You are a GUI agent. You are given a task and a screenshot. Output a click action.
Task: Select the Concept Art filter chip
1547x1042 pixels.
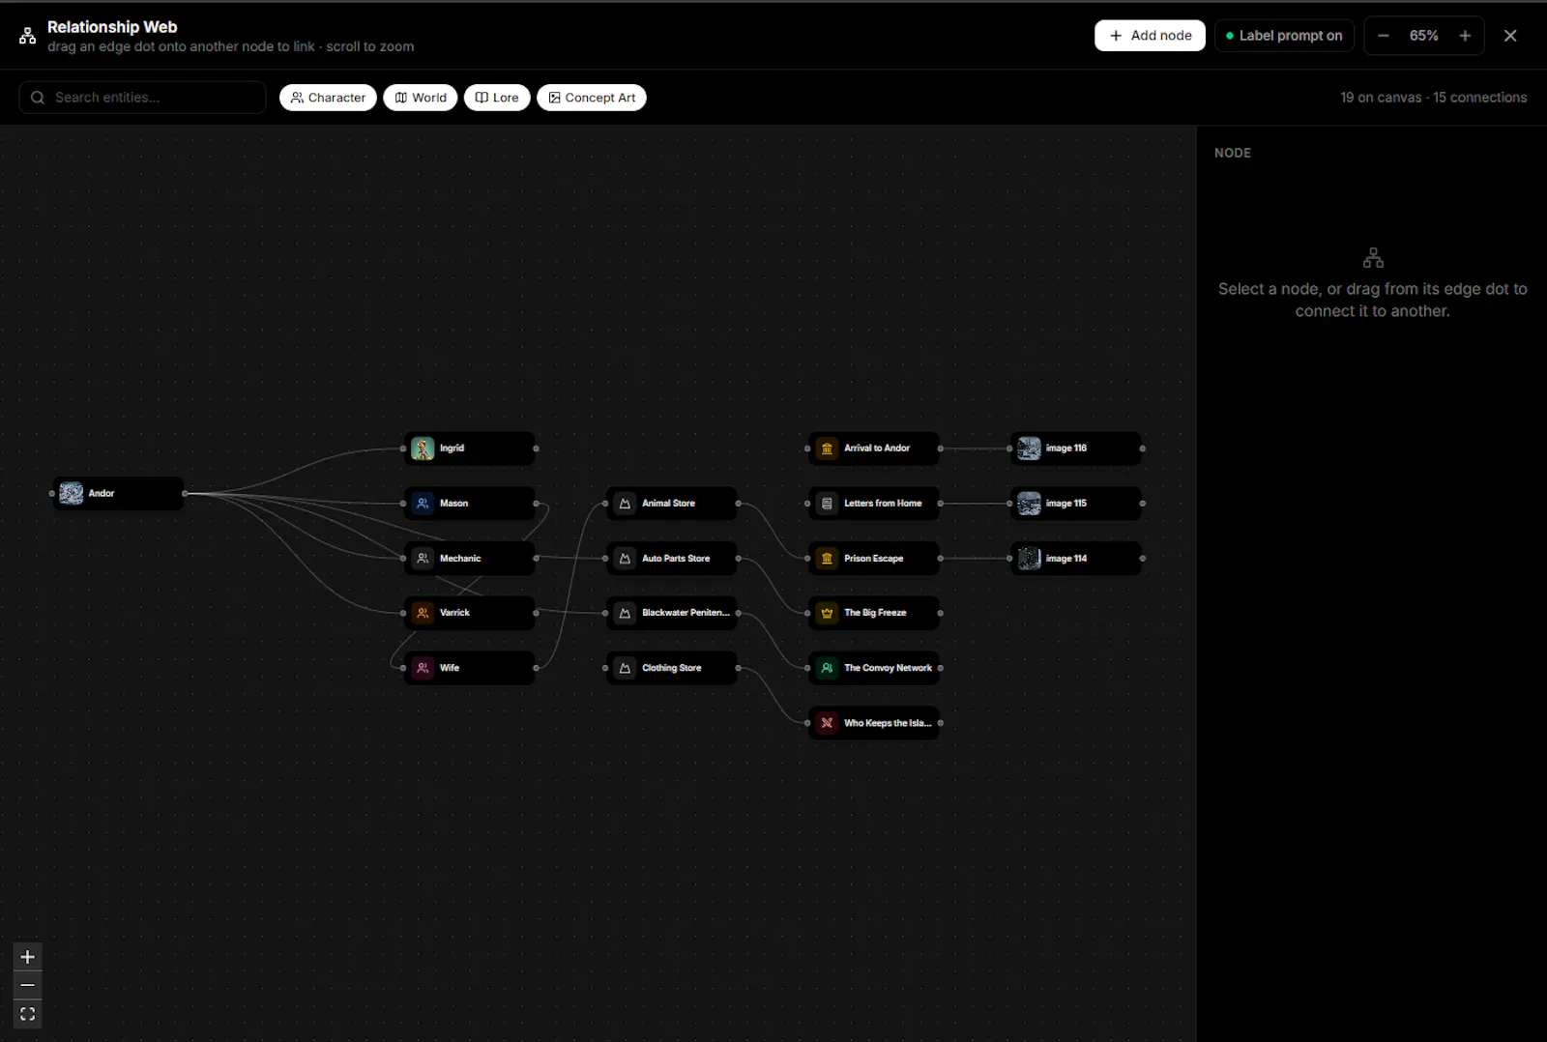coord(592,98)
